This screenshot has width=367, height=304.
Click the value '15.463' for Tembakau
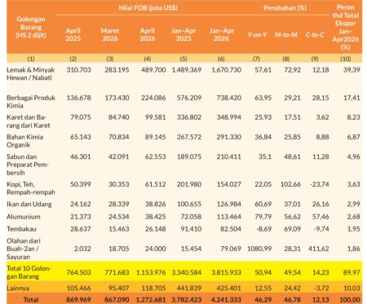pos(119,229)
